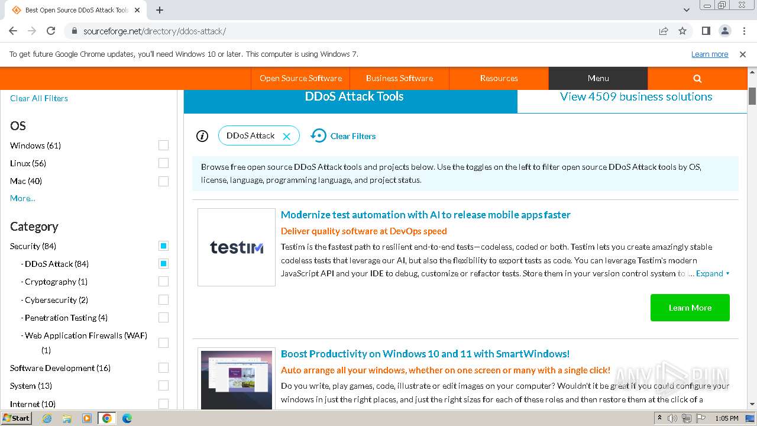Open Microsoft Edge from the taskbar
Image resolution: width=757 pixels, height=426 pixels.
click(127, 418)
